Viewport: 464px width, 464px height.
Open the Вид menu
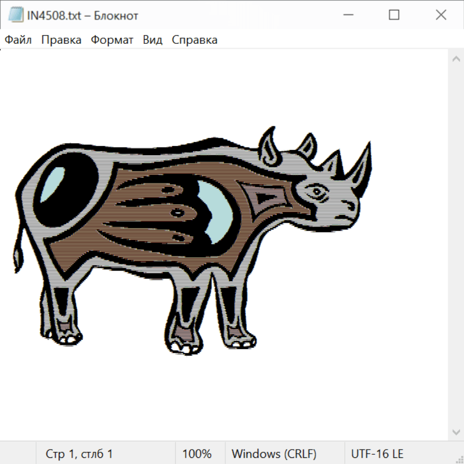(153, 40)
